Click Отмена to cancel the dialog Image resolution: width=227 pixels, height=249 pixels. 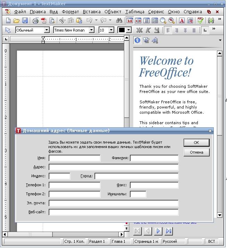[196, 153]
